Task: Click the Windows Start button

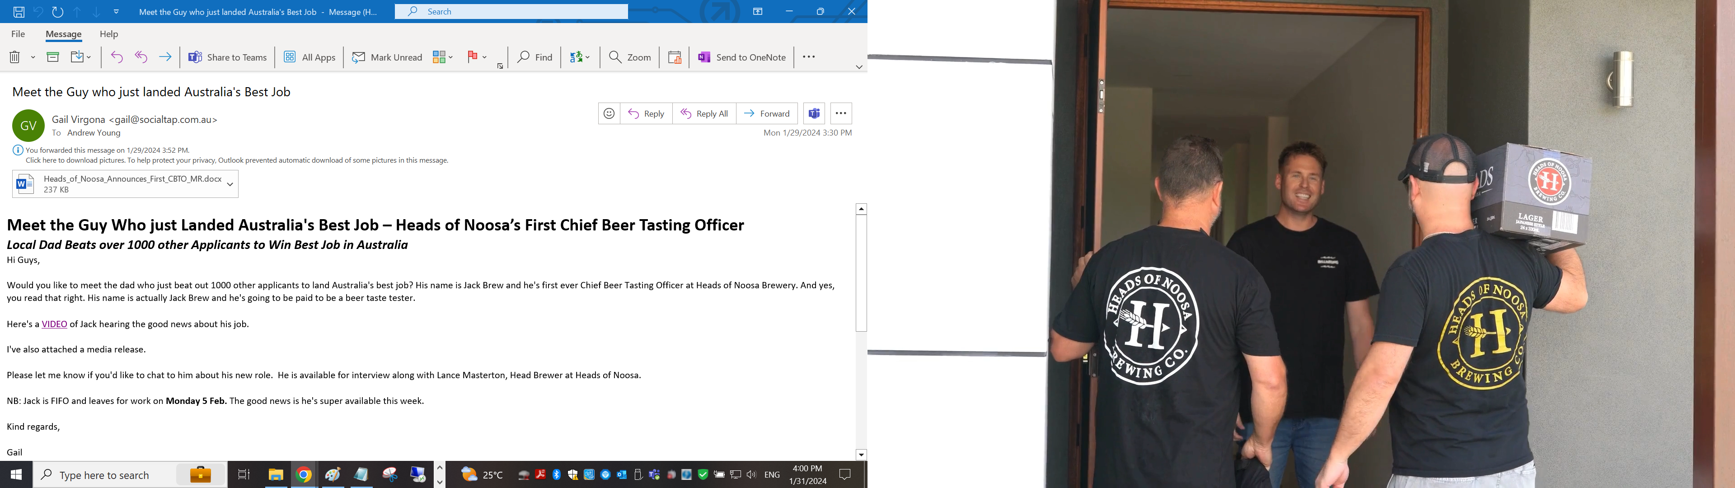Action: point(16,474)
